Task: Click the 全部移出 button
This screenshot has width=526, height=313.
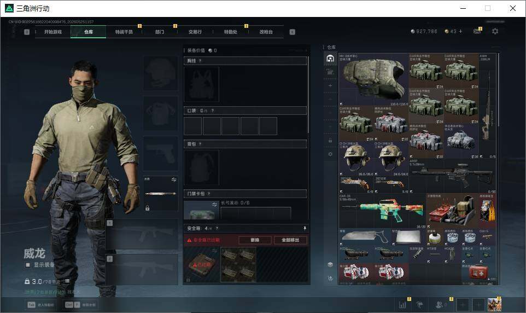Action: tap(290, 240)
